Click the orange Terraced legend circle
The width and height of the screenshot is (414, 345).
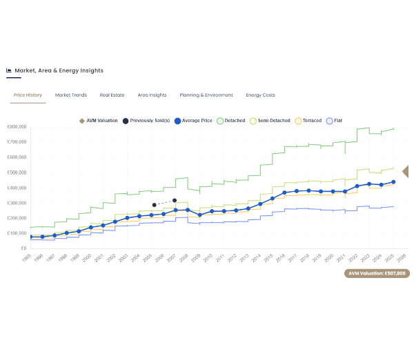(298, 121)
